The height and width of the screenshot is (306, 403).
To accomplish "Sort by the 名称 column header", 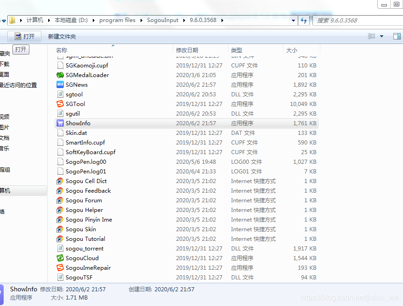I will tap(62, 50).
